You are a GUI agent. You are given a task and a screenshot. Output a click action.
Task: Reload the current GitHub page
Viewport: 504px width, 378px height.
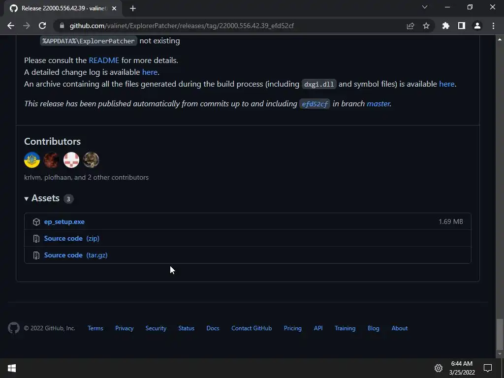coord(42,26)
